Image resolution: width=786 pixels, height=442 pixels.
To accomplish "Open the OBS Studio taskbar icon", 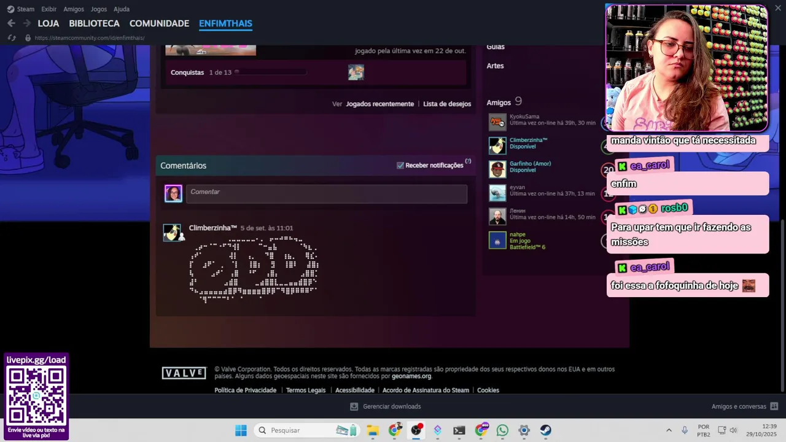I will (x=416, y=430).
